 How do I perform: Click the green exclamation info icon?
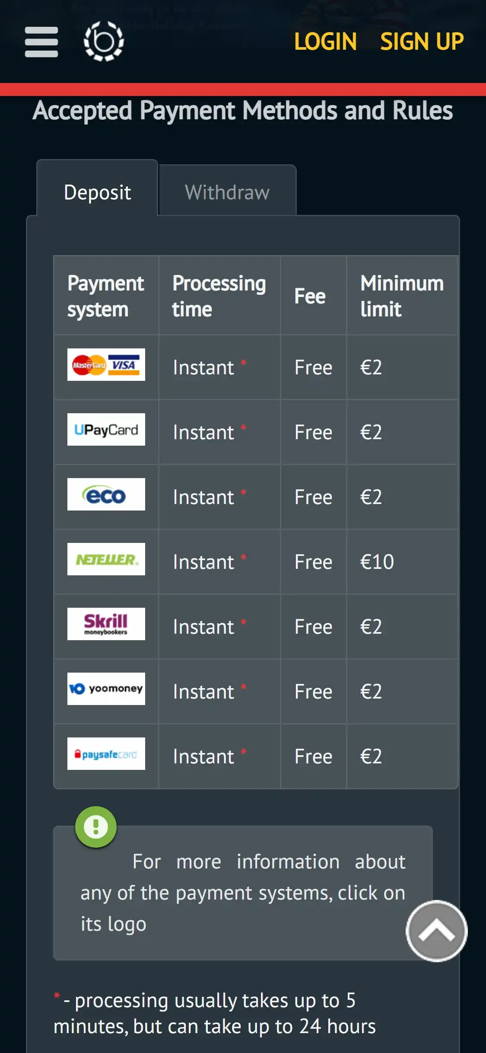tap(96, 827)
